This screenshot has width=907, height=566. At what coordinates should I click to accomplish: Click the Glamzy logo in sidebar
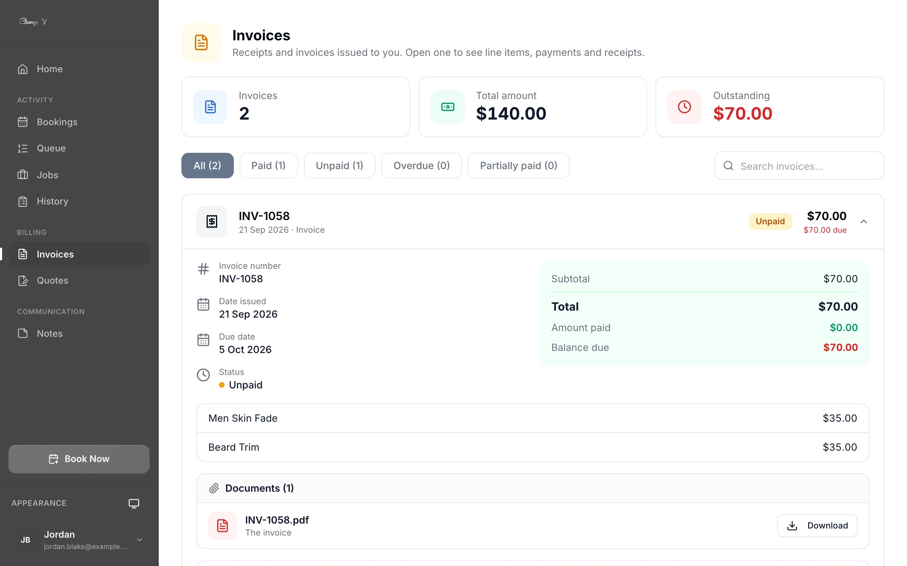(33, 22)
